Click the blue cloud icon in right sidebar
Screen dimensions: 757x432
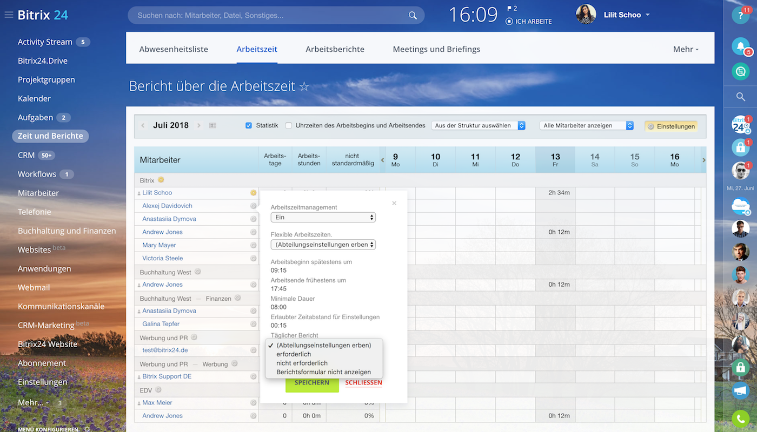[x=740, y=206]
